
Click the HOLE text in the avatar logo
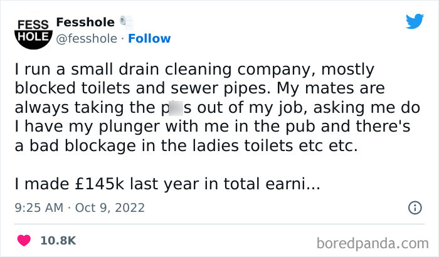(x=33, y=37)
